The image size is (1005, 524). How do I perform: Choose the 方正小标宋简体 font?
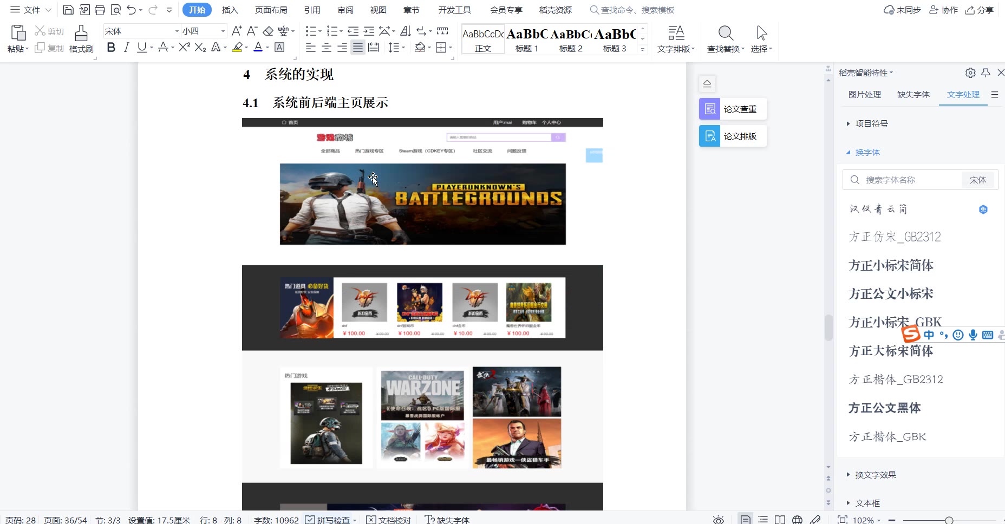(x=891, y=265)
